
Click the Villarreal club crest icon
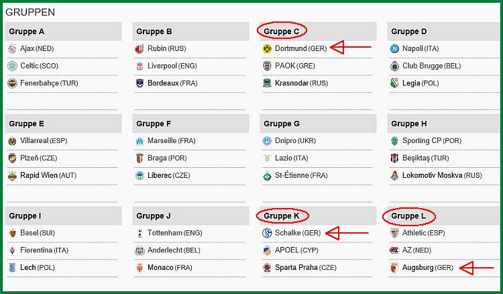click(12, 141)
